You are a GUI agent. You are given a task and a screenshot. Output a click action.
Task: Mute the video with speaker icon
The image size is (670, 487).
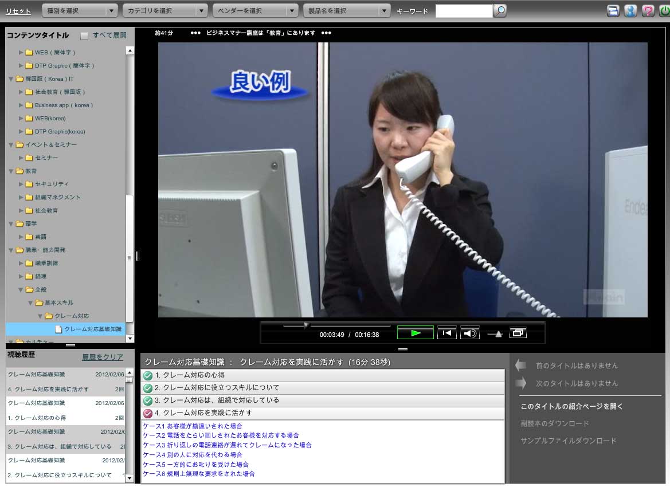coord(469,333)
